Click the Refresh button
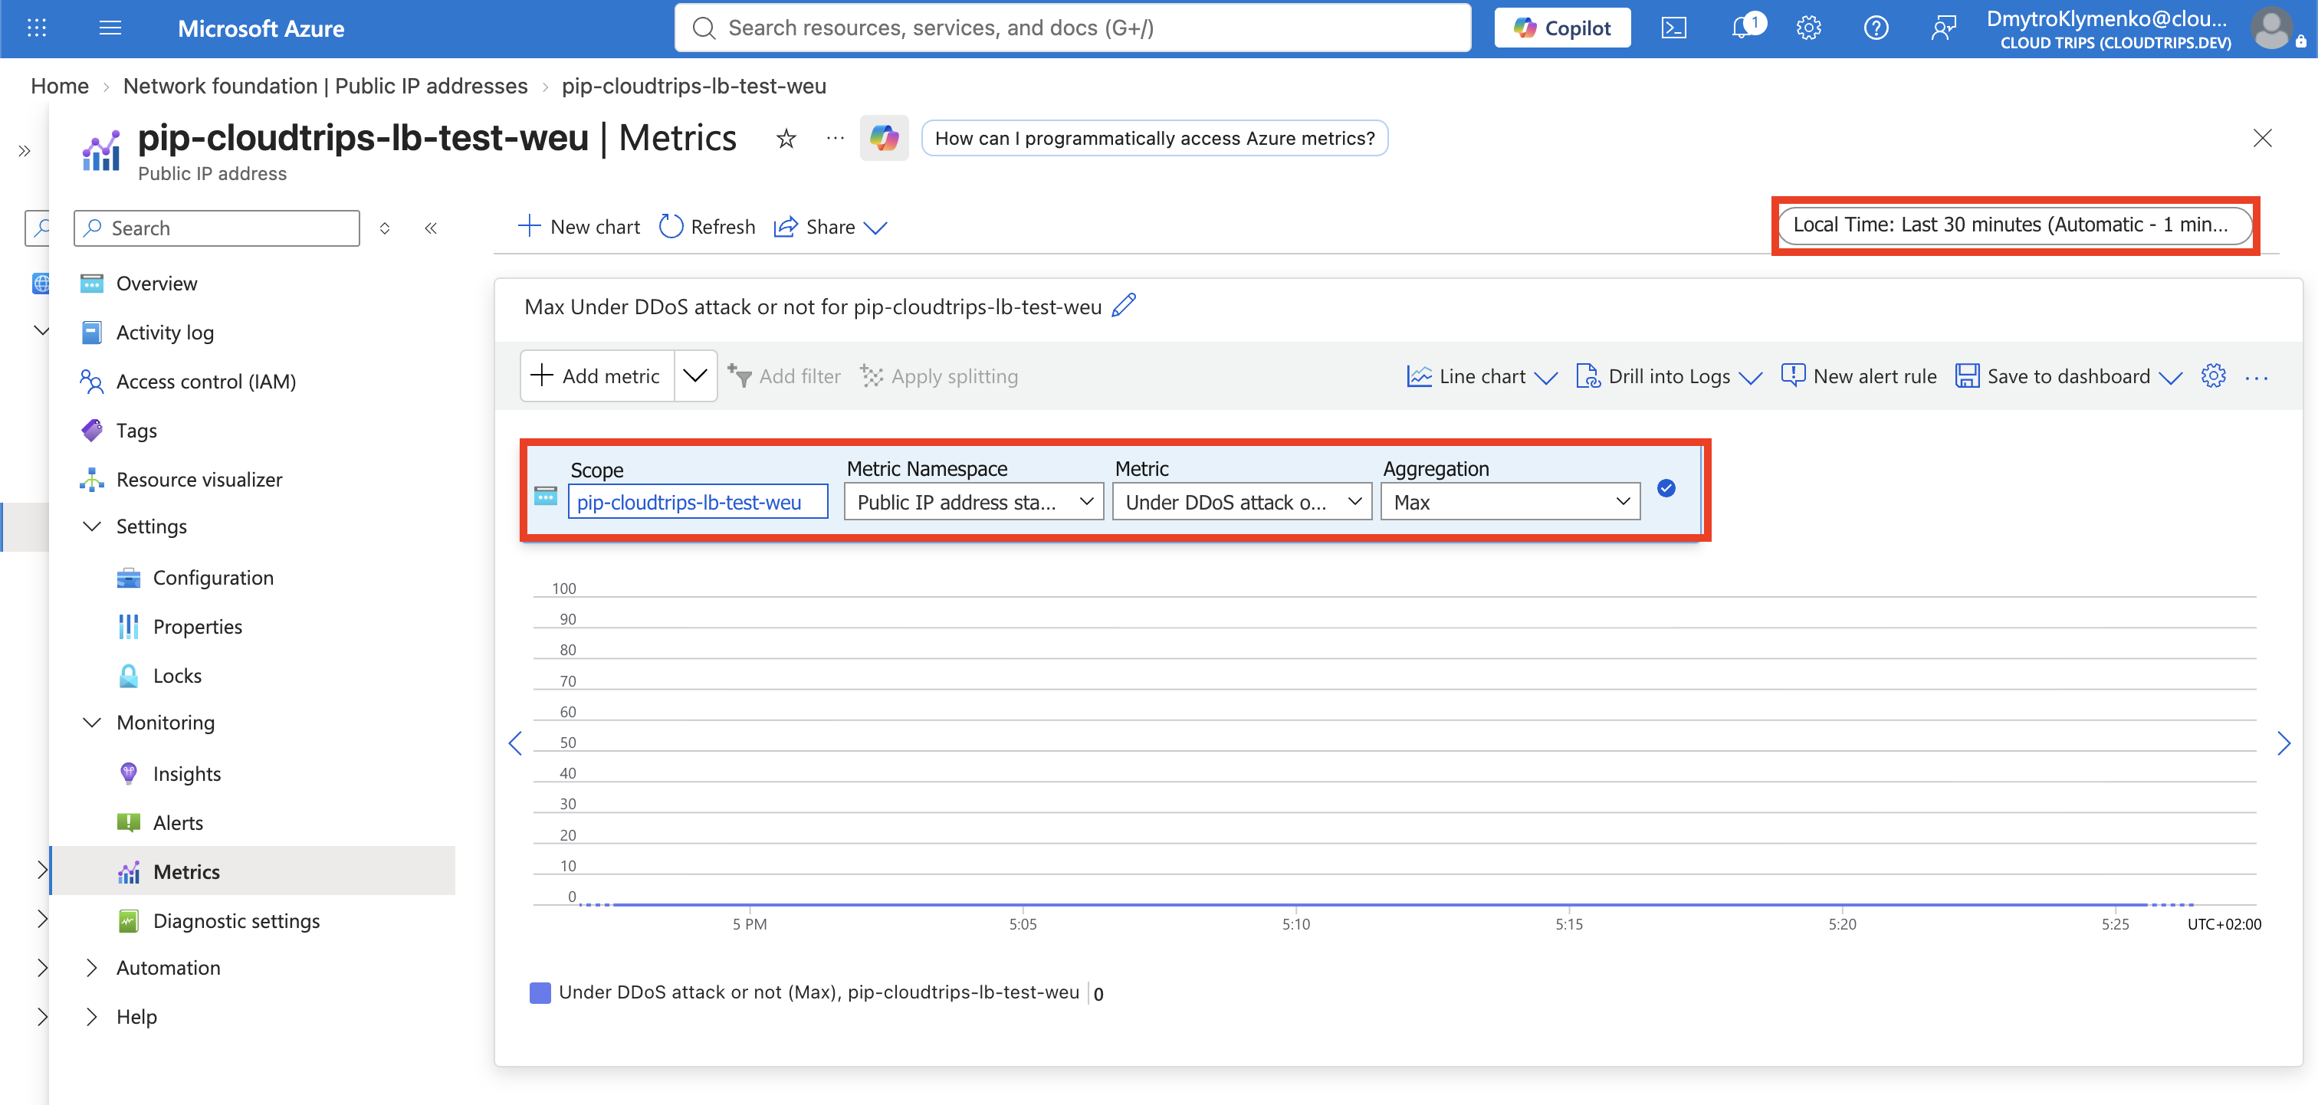This screenshot has height=1105, width=2318. point(708,227)
